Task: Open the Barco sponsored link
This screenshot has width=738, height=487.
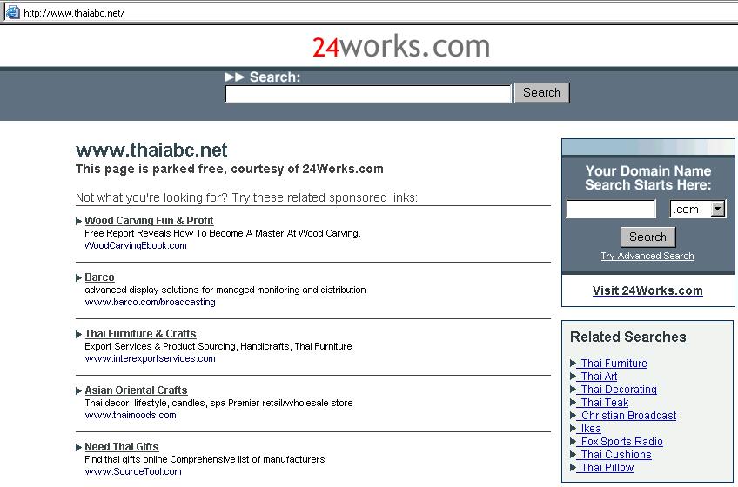Action: pyautogui.click(x=99, y=277)
